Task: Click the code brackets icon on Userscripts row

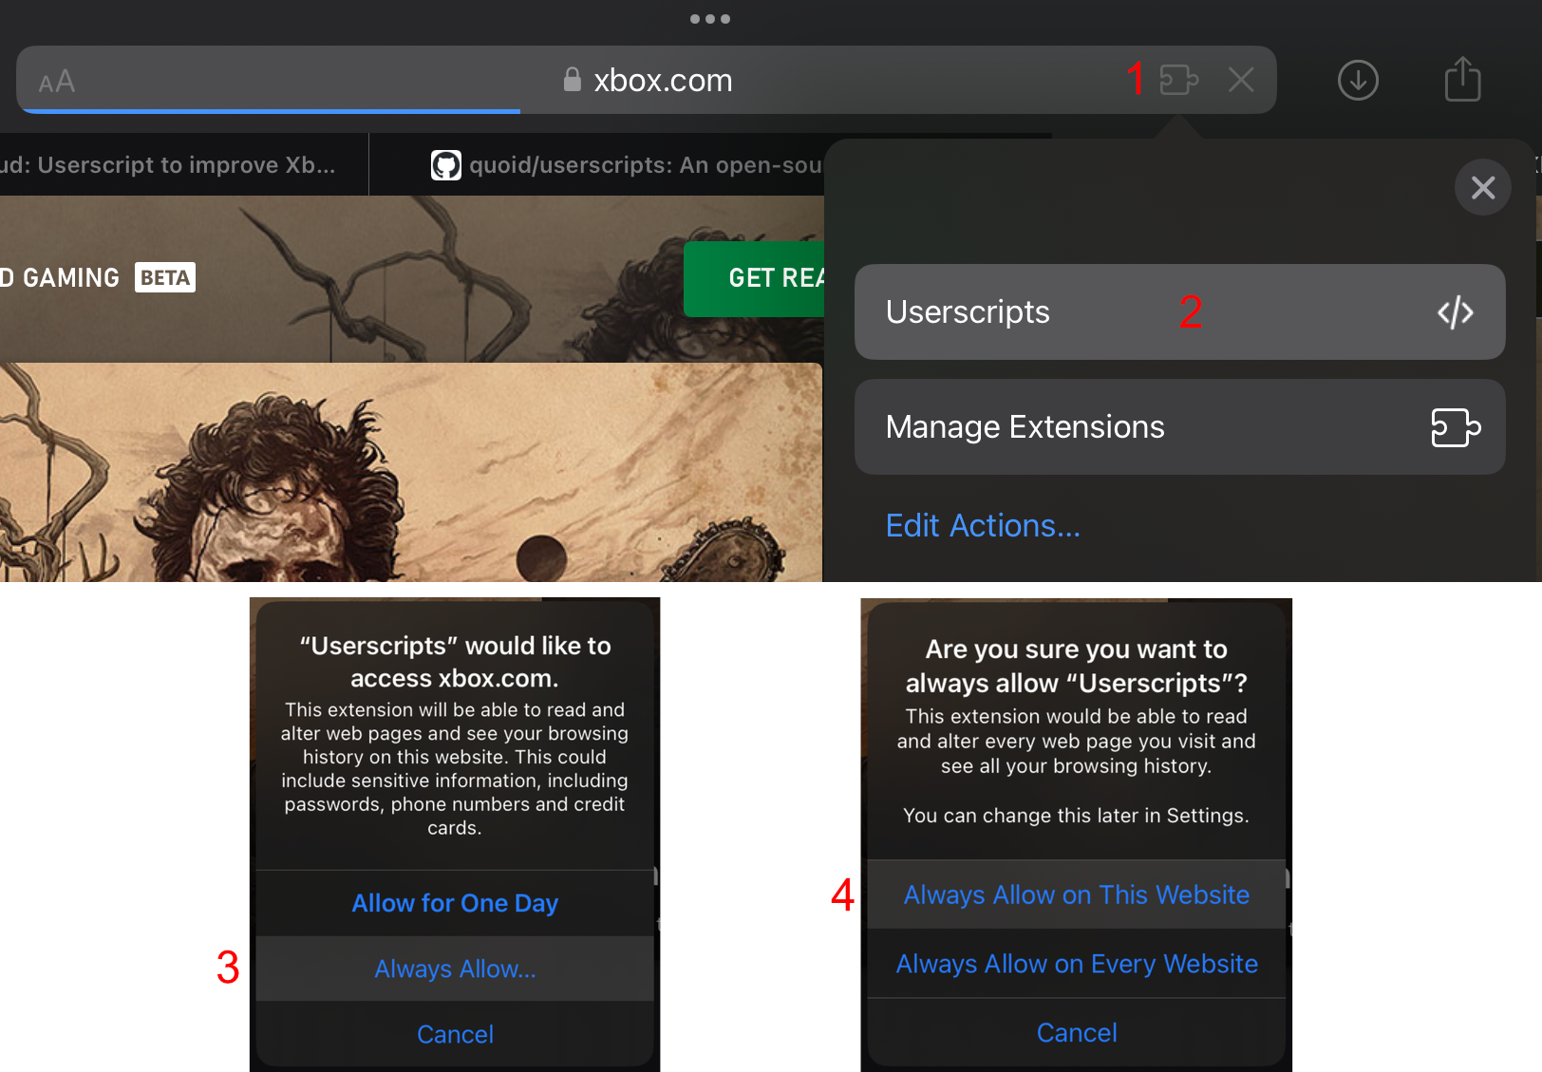Action: tap(1455, 312)
